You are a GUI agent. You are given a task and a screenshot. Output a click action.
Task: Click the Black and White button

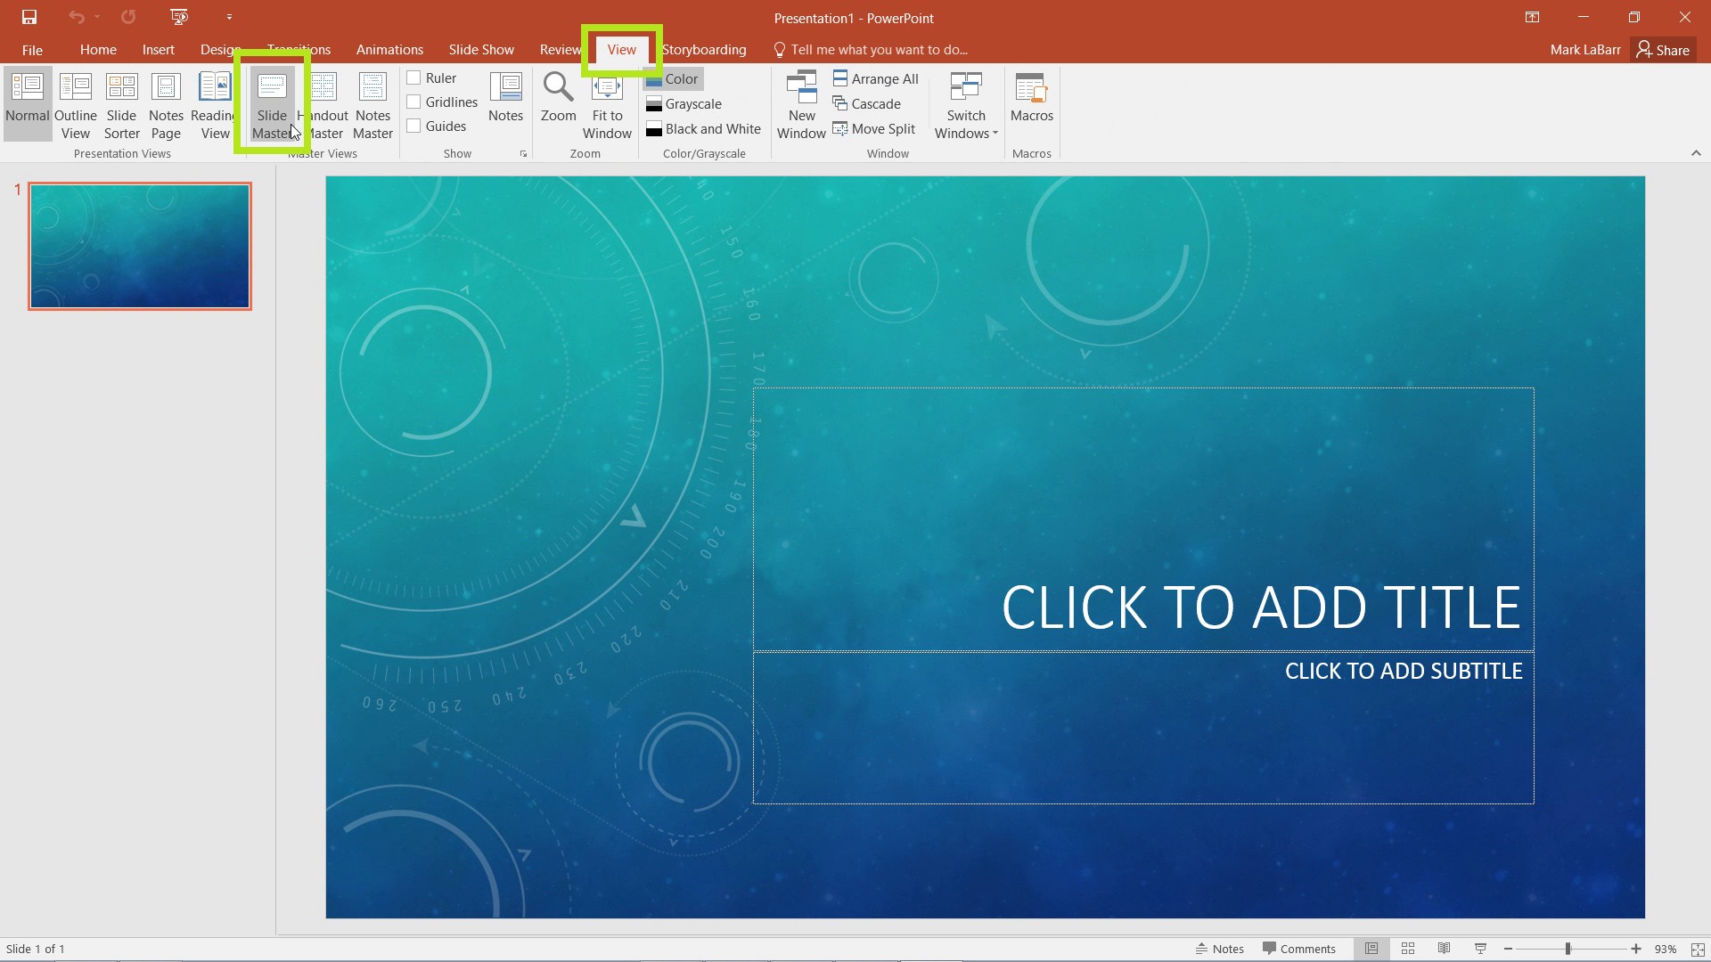tap(701, 128)
